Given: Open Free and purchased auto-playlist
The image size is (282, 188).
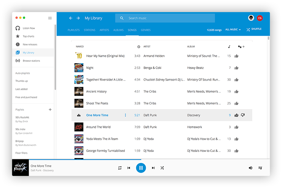Looking at the screenshot, I should (26, 97).
